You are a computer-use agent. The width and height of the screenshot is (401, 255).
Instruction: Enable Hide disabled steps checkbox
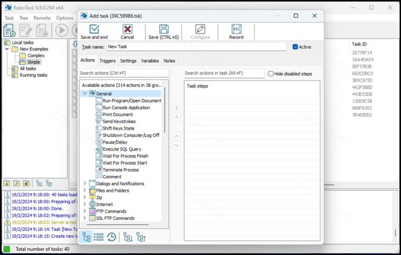(270, 74)
